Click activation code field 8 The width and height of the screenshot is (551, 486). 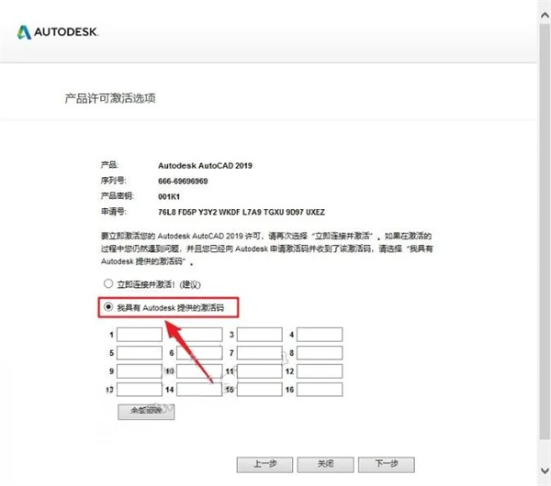point(320,353)
